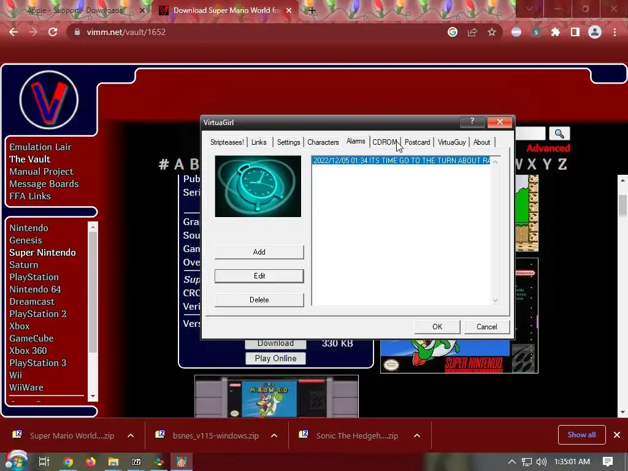Click the Edit alarm button
Image resolution: width=628 pixels, height=471 pixels.
[x=259, y=276]
